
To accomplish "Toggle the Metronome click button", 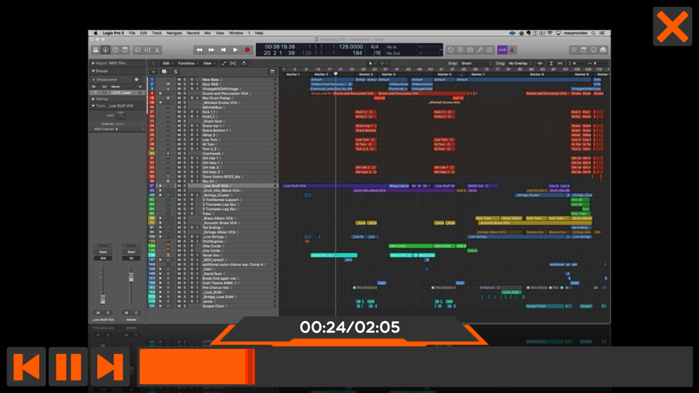I will point(512,50).
